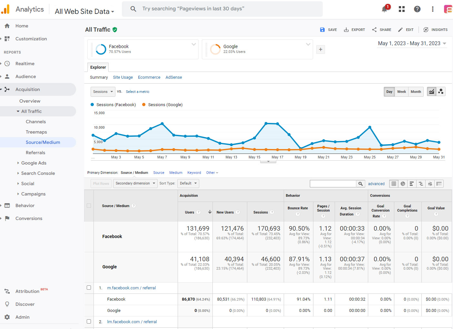453x329 pixels.
Task: Open the advanced filter link
Action: click(x=376, y=184)
